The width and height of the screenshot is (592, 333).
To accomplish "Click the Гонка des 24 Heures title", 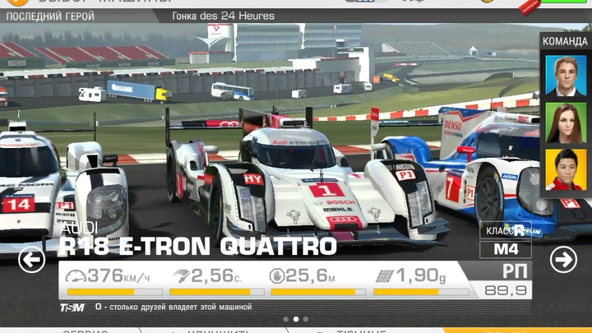I will click(x=223, y=16).
